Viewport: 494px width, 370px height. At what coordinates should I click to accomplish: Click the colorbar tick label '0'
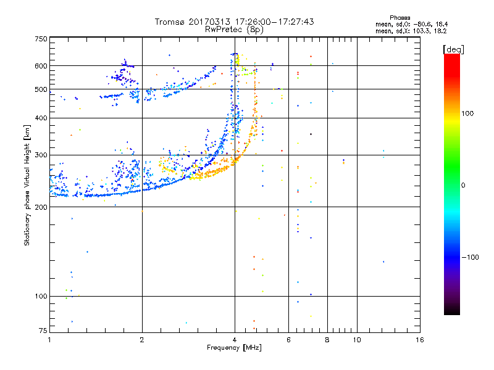463,186
